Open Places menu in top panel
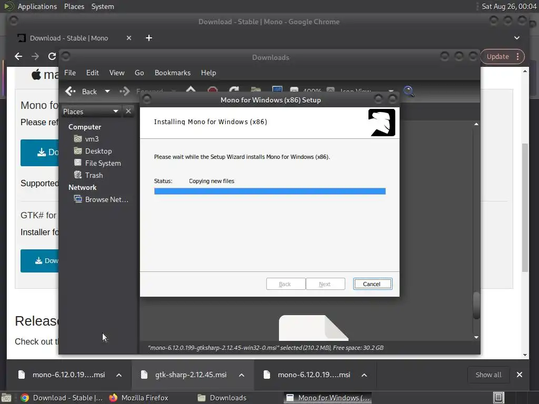The image size is (539, 404). [x=74, y=6]
